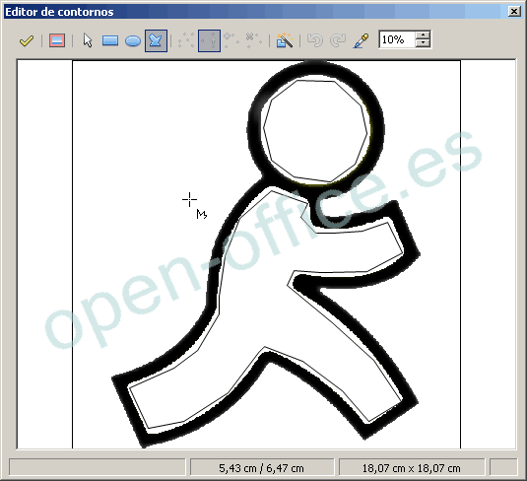The image size is (527, 481).
Task: Choose the Select arrow tool
Action: [x=88, y=40]
